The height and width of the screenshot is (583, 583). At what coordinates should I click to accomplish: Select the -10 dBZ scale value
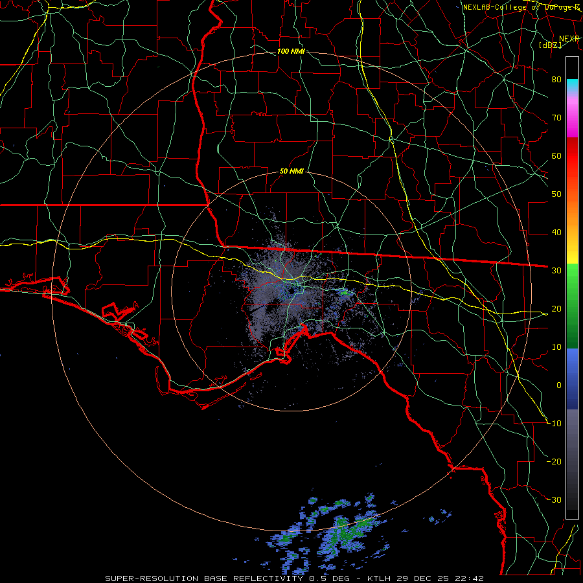[554, 424]
